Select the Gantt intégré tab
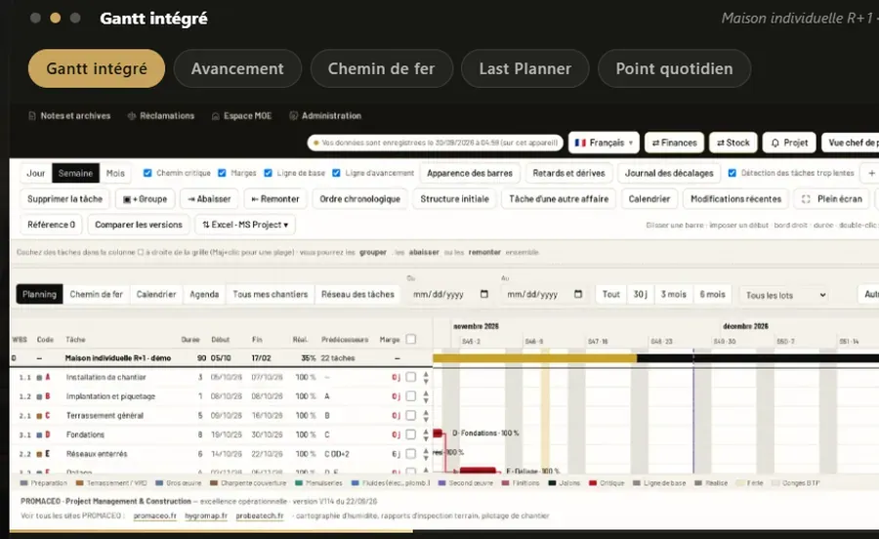Image resolution: width=879 pixels, height=539 pixels. coord(97,68)
